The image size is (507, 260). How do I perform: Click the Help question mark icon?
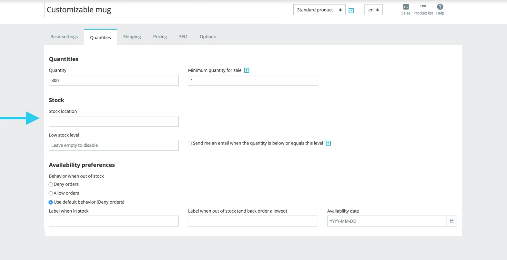click(x=440, y=7)
